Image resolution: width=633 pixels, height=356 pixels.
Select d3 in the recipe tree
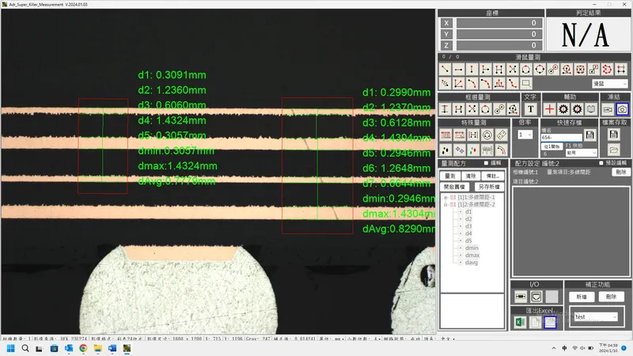(x=468, y=226)
